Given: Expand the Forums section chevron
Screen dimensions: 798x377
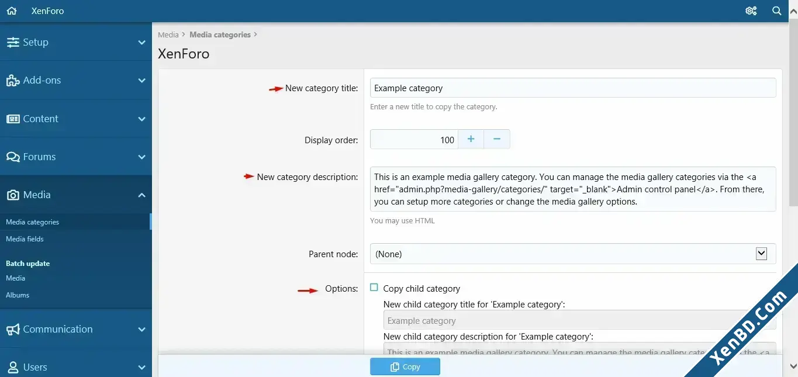Looking at the screenshot, I should point(141,157).
